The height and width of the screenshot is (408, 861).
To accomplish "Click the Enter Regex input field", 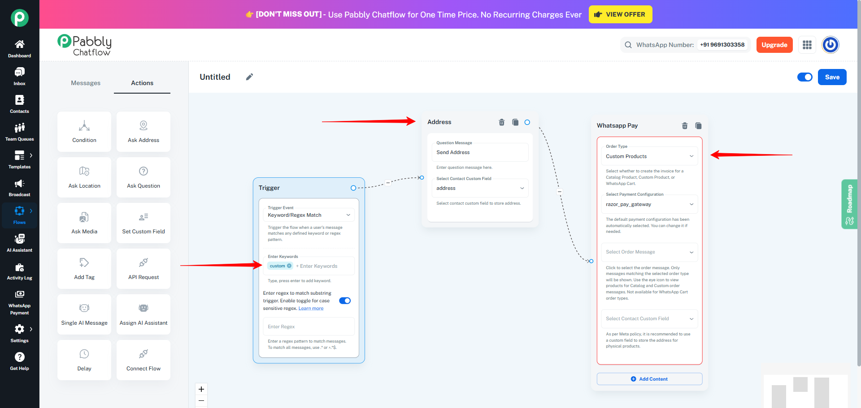I will (309, 327).
